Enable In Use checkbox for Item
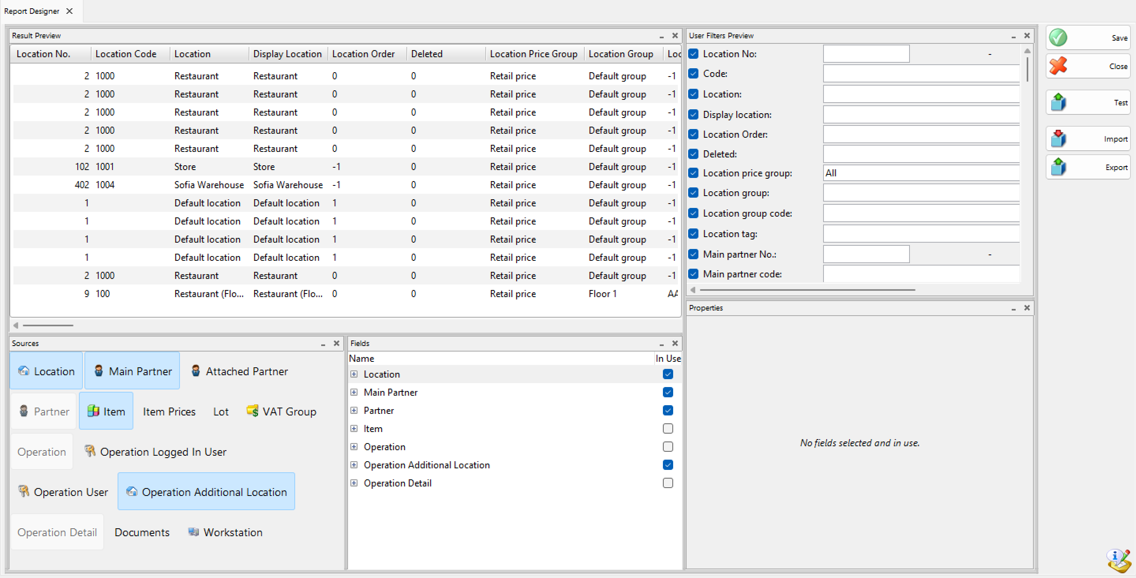The height and width of the screenshot is (578, 1136). tap(668, 428)
